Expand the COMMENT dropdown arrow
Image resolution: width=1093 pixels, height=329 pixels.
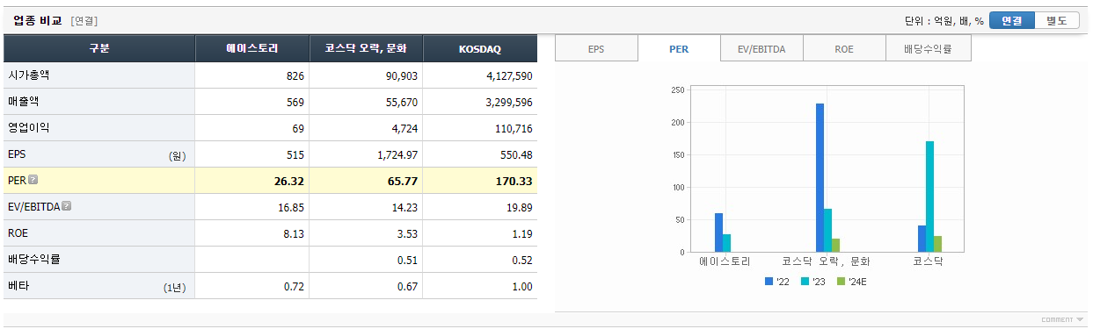pyautogui.click(x=1080, y=319)
